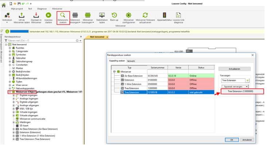Open Loxone Link diagnose icon
The image size is (267, 159).
pos(178,15)
